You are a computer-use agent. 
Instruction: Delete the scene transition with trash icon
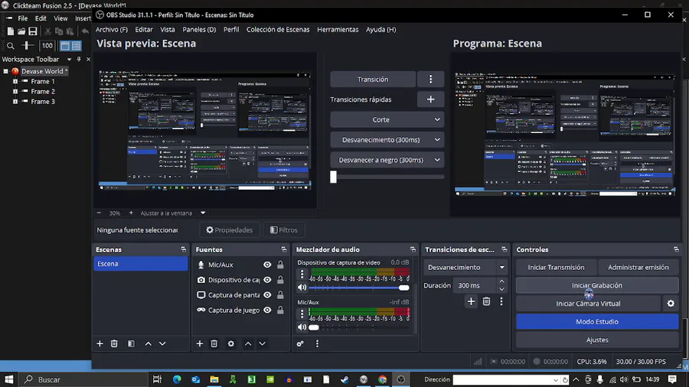point(486,301)
